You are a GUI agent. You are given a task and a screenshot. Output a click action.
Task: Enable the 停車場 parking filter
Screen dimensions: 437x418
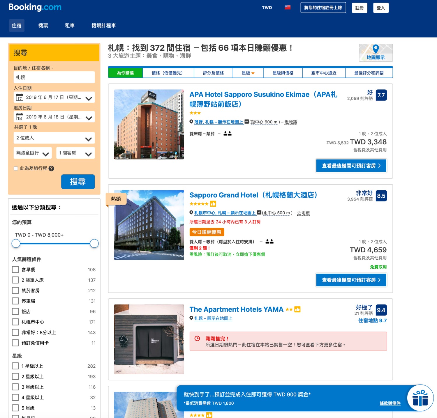pyautogui.click(x=15, y=301)
